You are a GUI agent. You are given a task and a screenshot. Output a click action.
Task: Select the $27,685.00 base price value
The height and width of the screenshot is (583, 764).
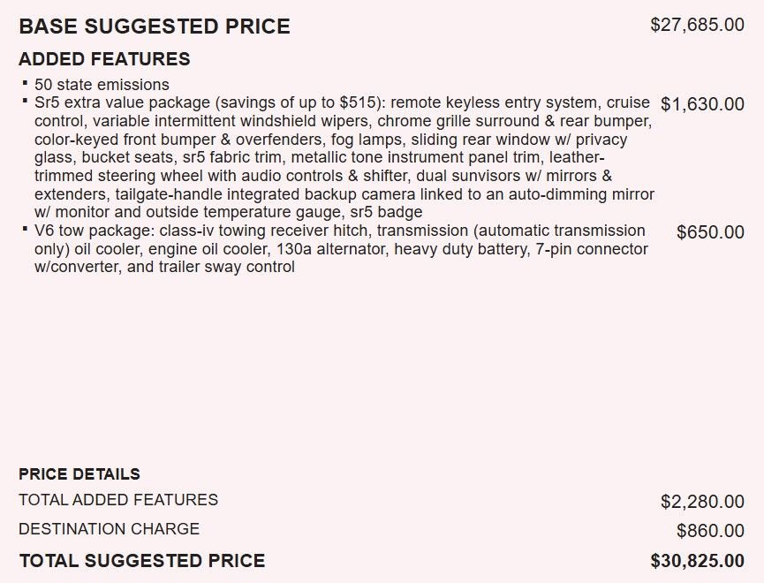point(697,25)
